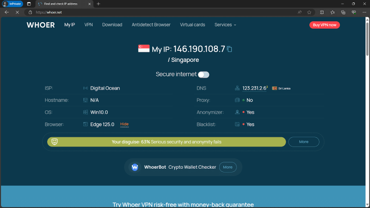Image resolution: width=370 pixels, height=208 pixels.
Task: Open a new tab with plus button
Action: click(99, 4)
